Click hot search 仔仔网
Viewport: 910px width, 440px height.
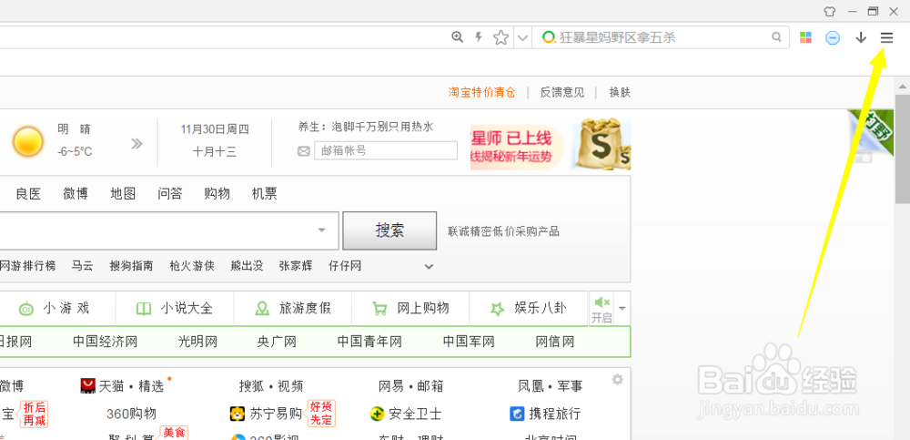(345, 266)
